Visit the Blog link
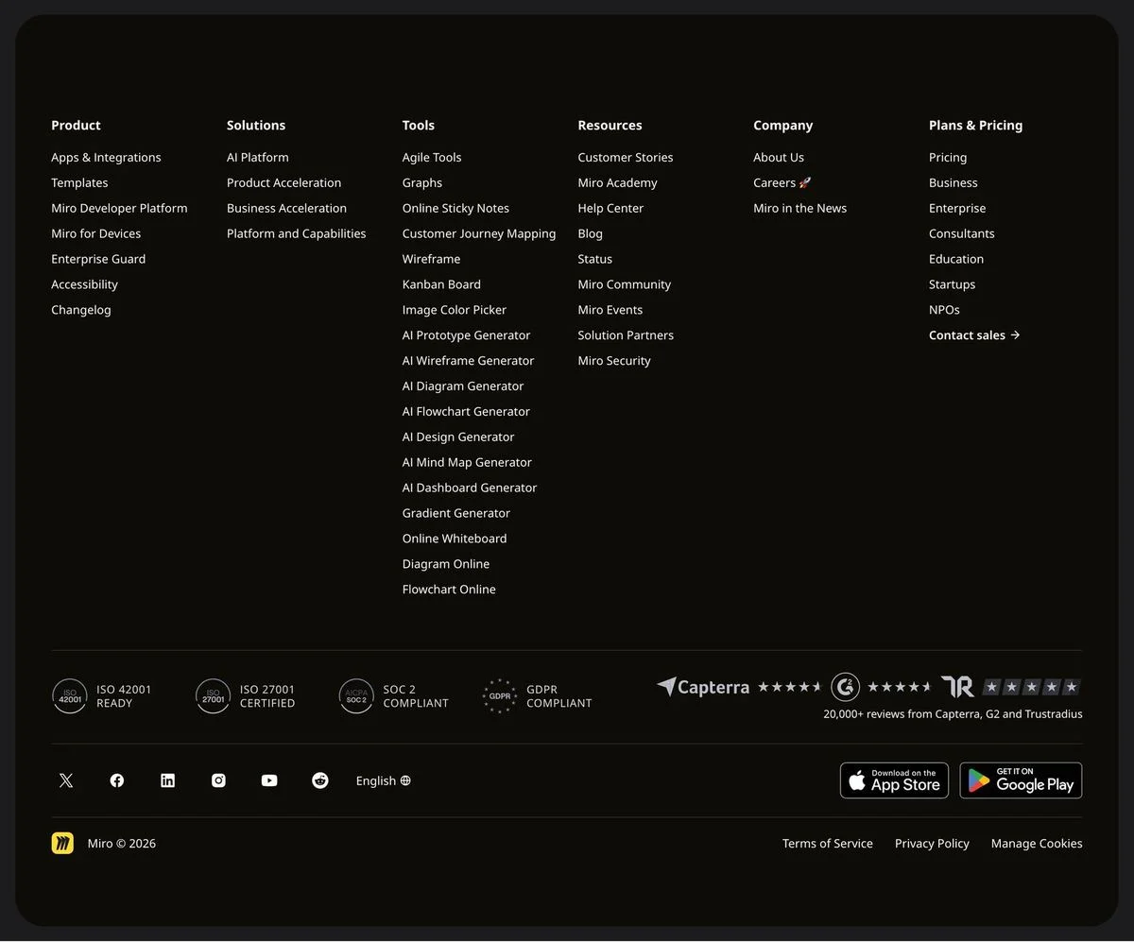Screen dimensions: 1134x942 click(x=590, y=234)
